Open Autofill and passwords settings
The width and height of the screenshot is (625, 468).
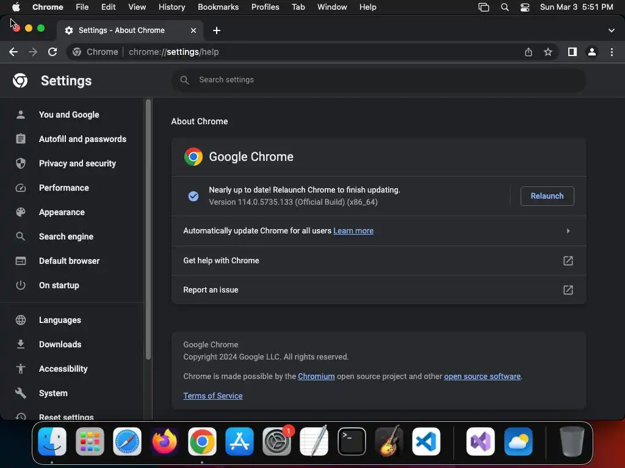[82, 139]
